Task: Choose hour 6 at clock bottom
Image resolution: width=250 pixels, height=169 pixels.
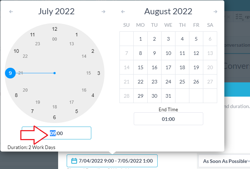Action: [55, 117]
